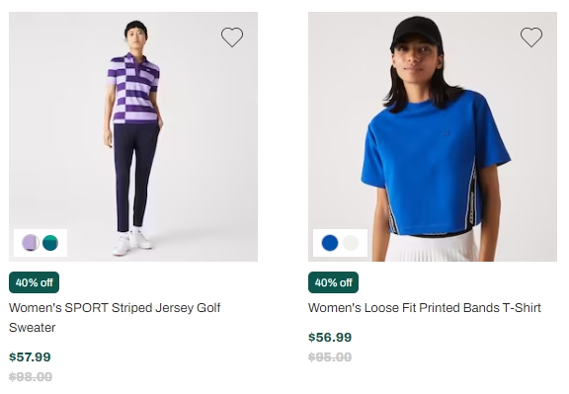Click the crossed-out $95.00 original price
Viewport: 569px width, 394px height.
pos(330,357)
